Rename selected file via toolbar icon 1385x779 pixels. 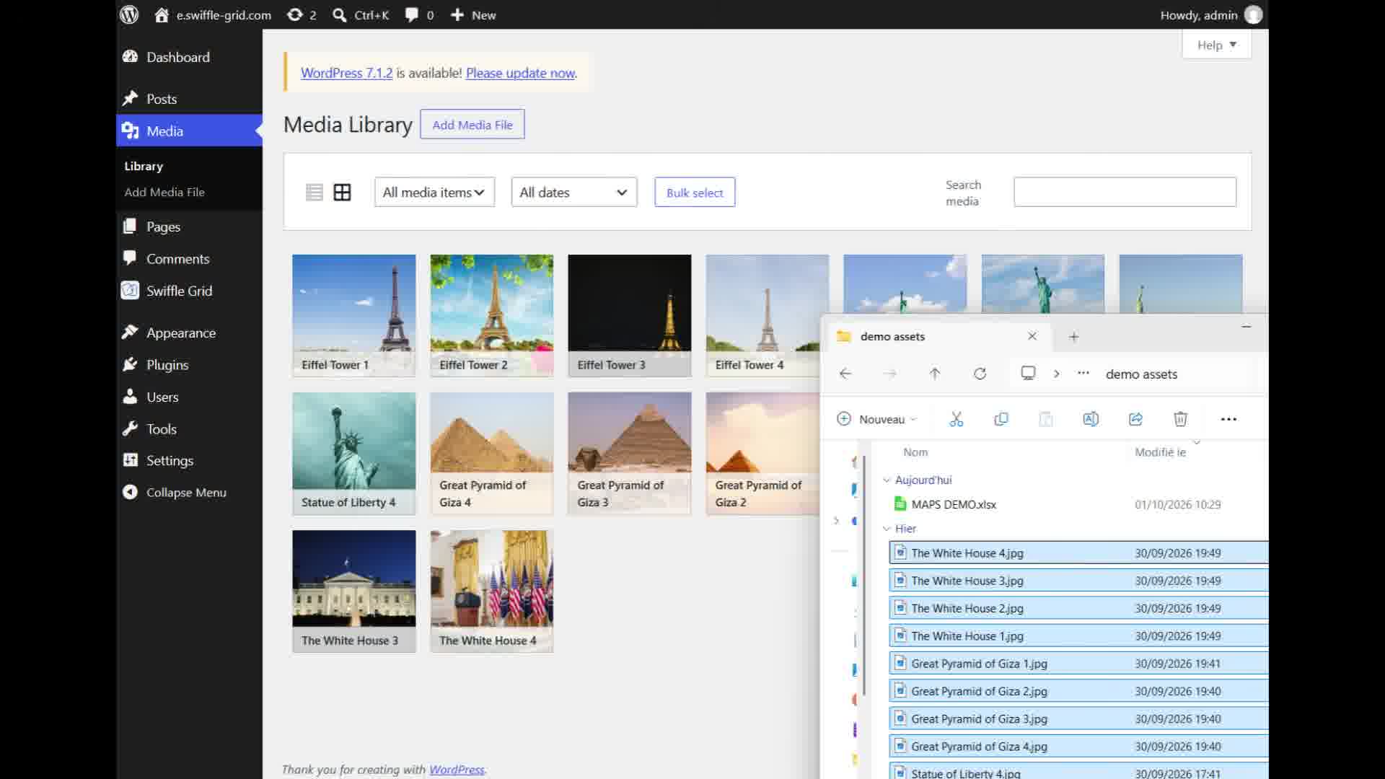click(x=1091, y=419)
